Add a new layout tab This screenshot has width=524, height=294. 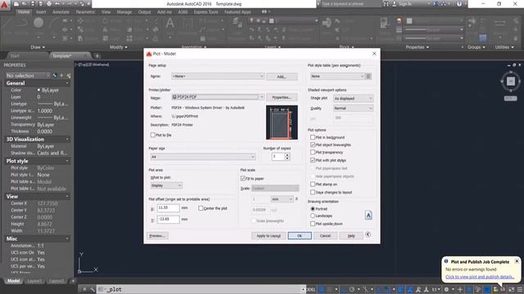click(73, 281)
